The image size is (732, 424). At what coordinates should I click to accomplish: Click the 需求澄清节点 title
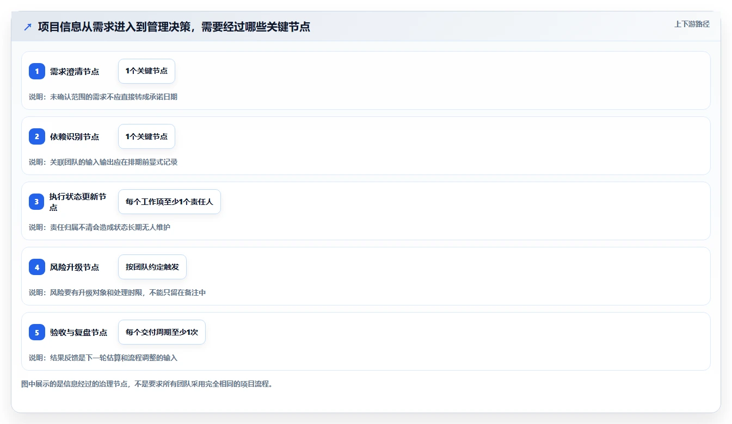(x=75, y=71)
